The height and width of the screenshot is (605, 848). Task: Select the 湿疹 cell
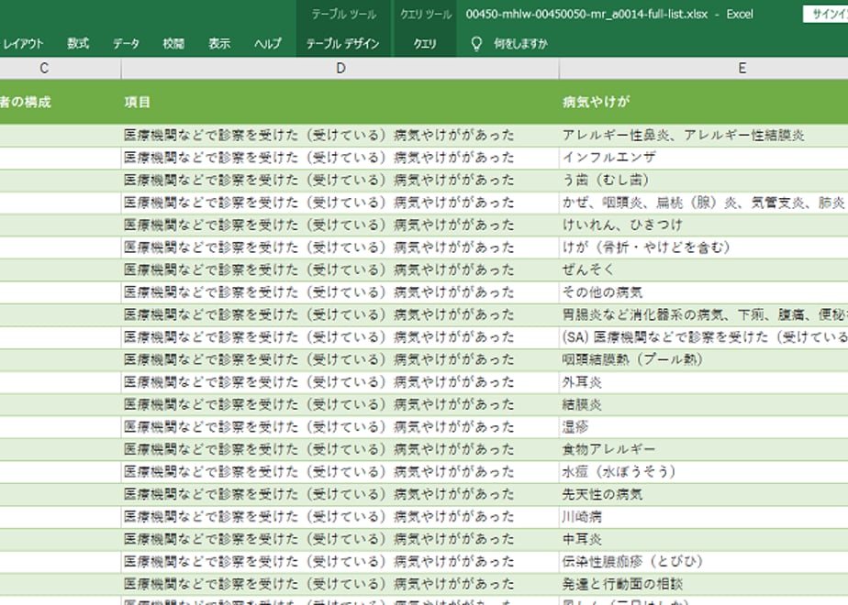pos(704,427)
